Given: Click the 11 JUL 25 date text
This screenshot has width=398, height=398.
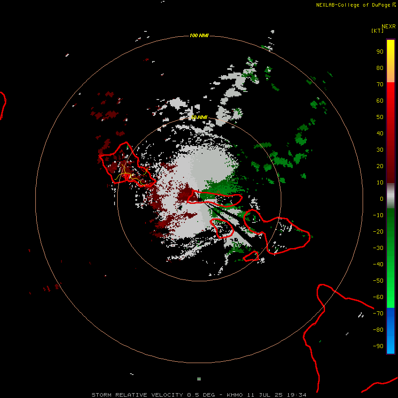Looking at the screenshot, I should tap(265, 395).
